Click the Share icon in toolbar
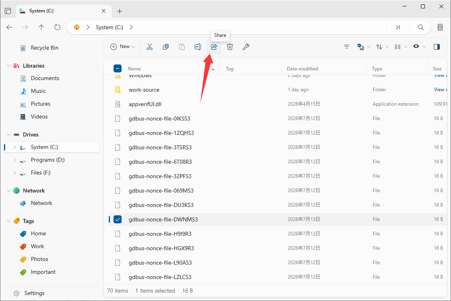 [x=214, y=47]
